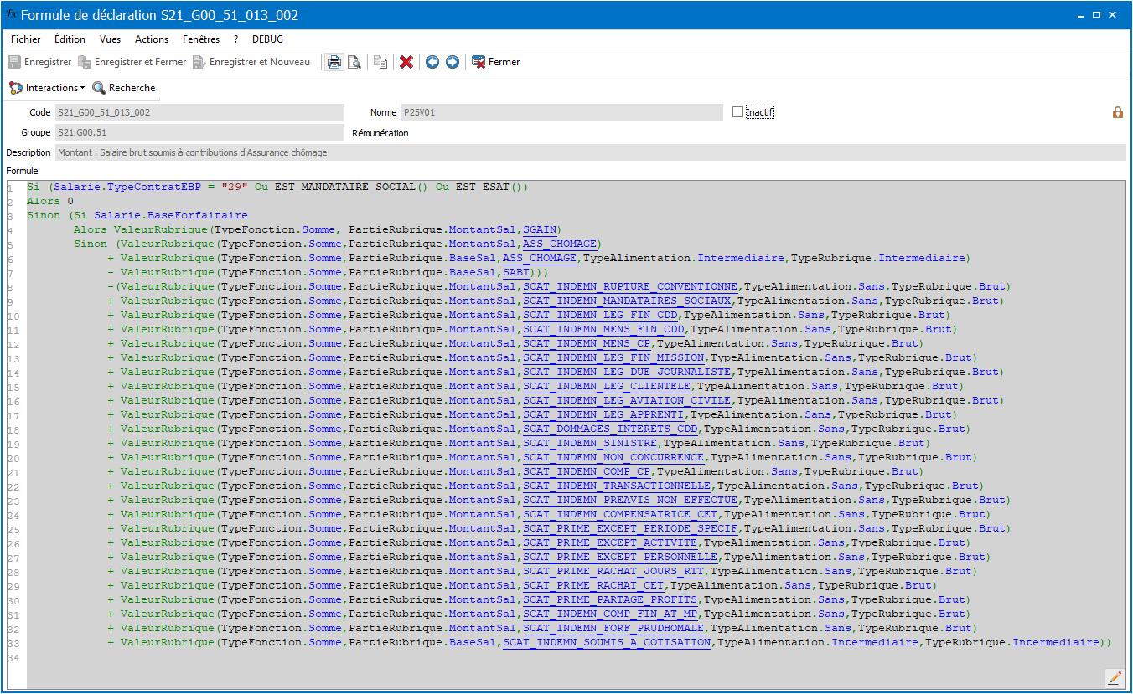Click SCAT_INDEMN_TRANSACTIONNELLE link
Screen dimensions: 1133x694
pyautogui.click(x=617, y=486)
